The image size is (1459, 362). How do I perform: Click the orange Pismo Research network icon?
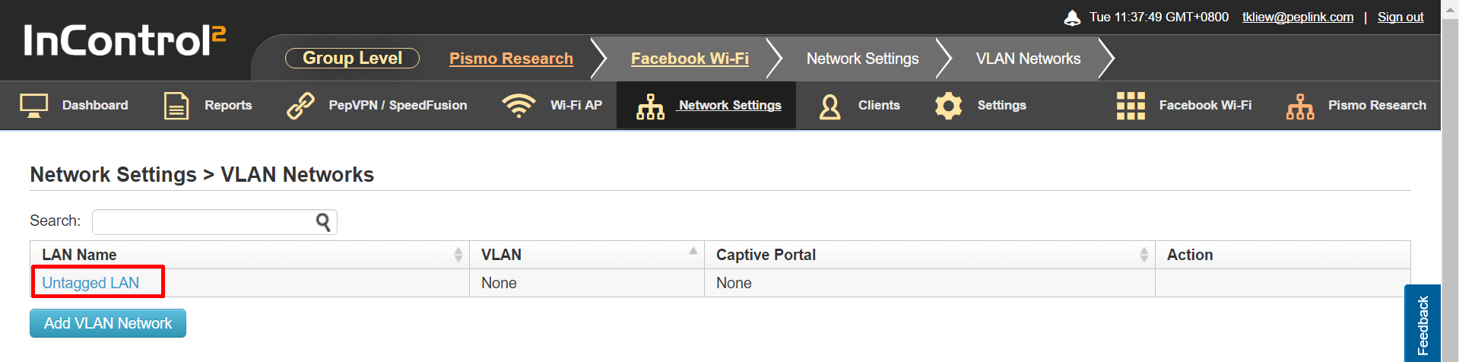pyautogui.click(x=1300, y=106)
